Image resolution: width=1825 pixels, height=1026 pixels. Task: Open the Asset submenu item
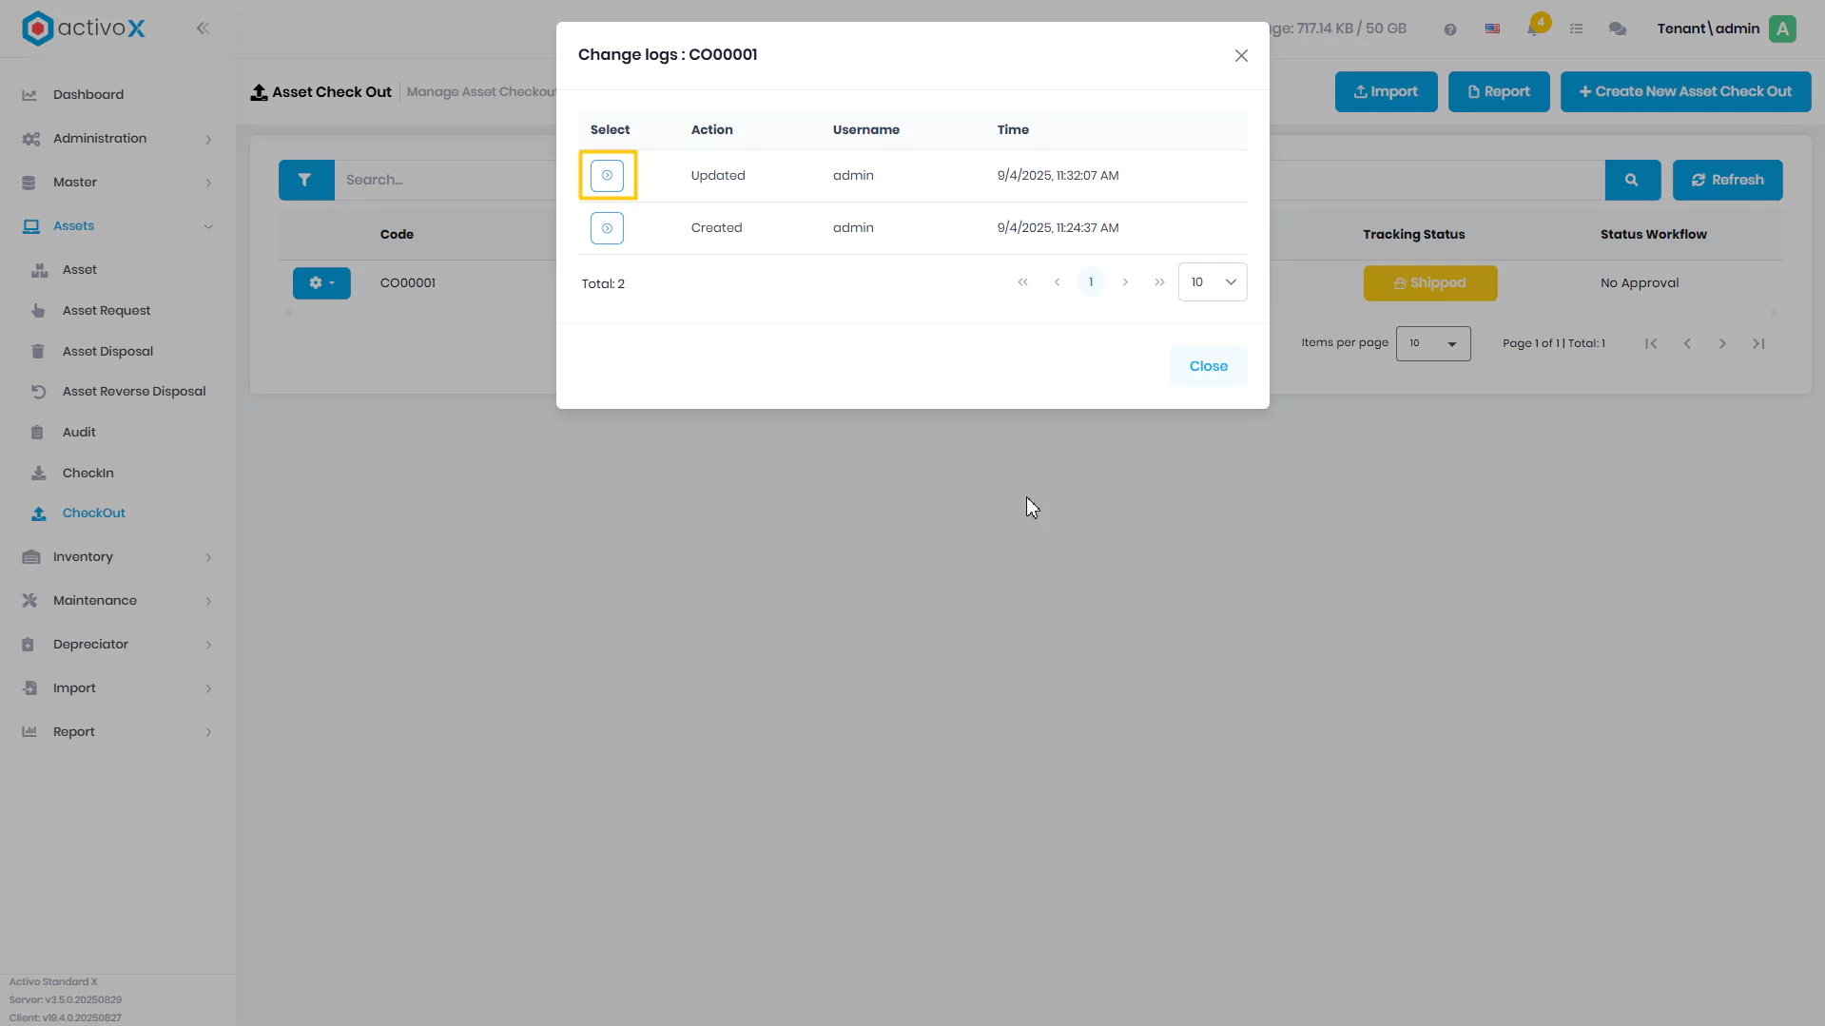point(80,270)
